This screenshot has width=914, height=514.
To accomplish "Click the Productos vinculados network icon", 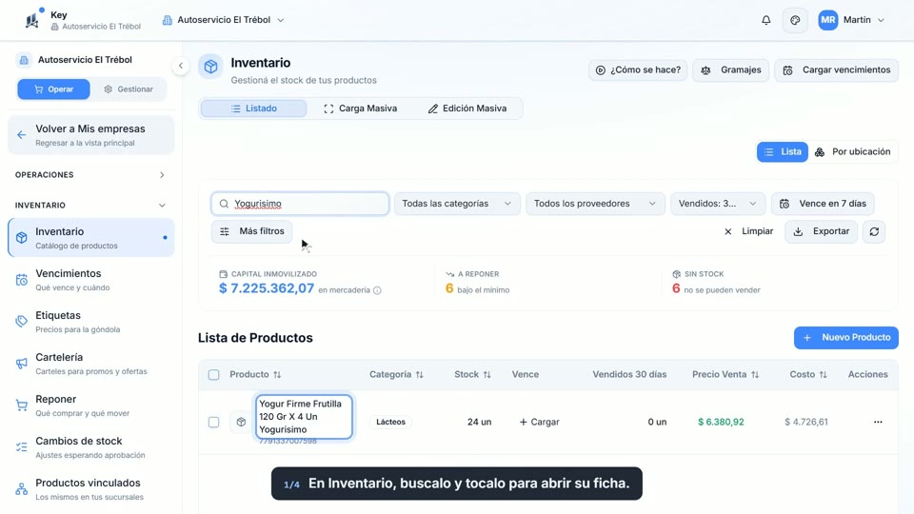I will pyautogui.click(x=22, y=489).
